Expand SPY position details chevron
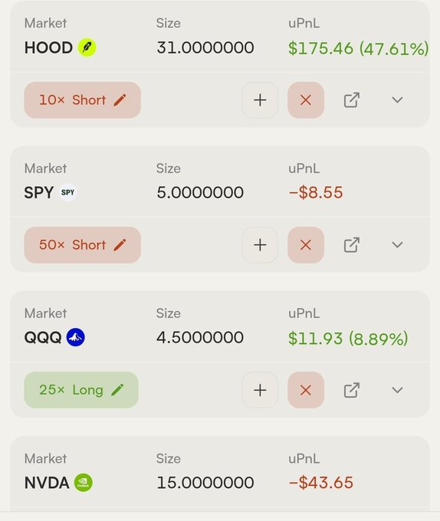 [398, 245]
